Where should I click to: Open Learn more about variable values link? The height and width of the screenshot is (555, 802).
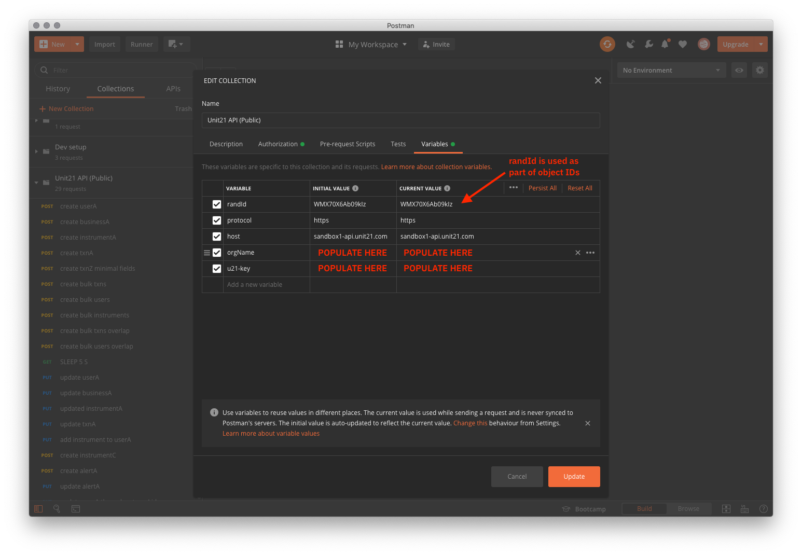[x=271, y=434]
